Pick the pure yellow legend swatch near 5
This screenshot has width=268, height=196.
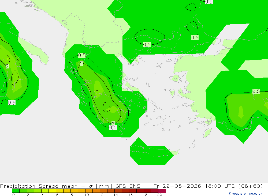52,191
